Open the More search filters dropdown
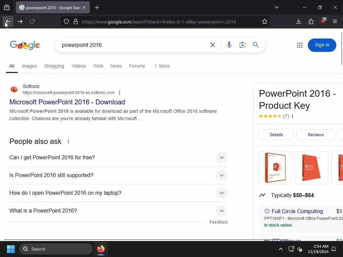The width and height of the screenshot is (343, 257). (x=162, y=66)
